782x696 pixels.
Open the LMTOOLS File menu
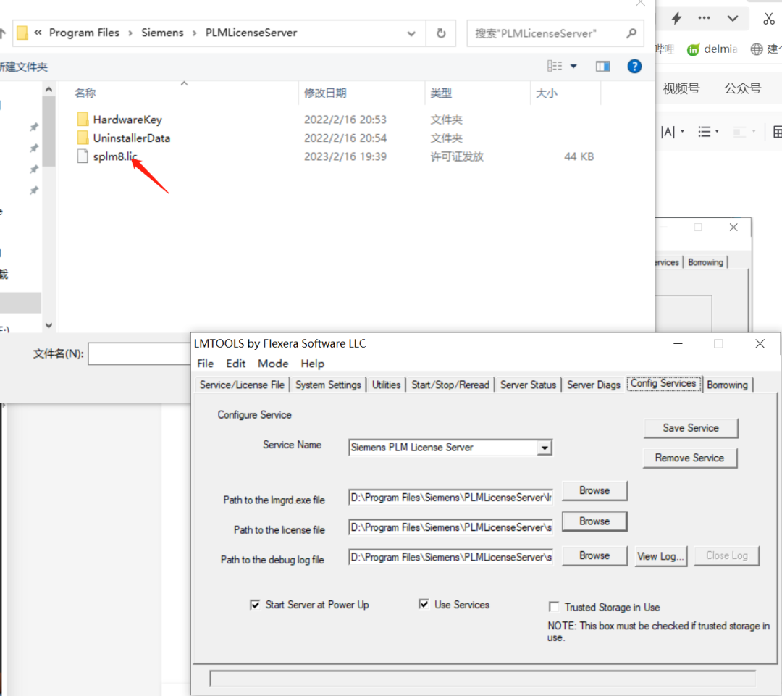206,364
